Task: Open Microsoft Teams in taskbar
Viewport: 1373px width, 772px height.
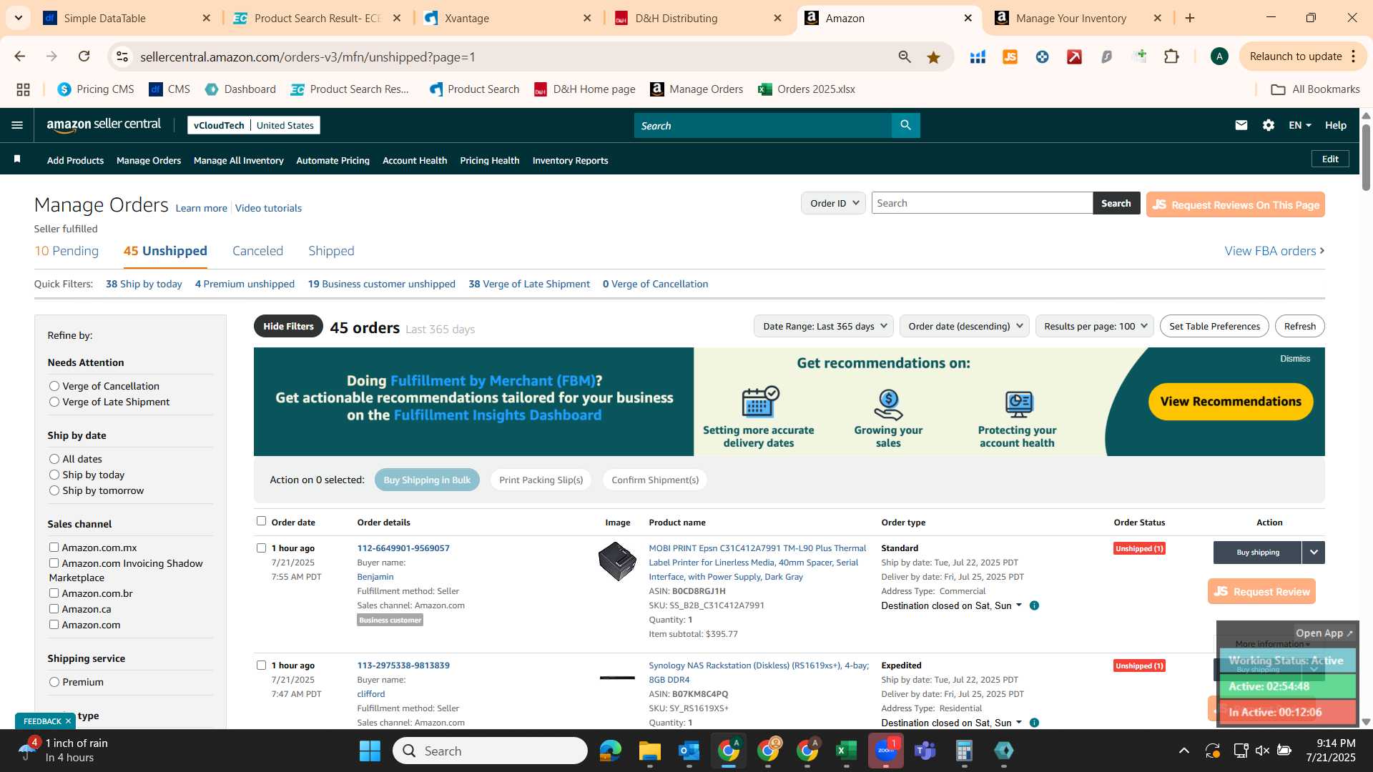Action: click(x=925, y=751)
